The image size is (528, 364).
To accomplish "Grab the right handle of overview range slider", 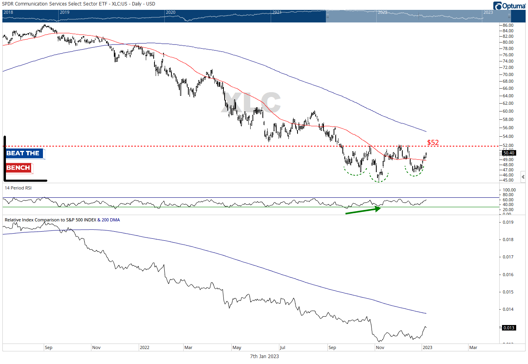I will click(509, 16).
